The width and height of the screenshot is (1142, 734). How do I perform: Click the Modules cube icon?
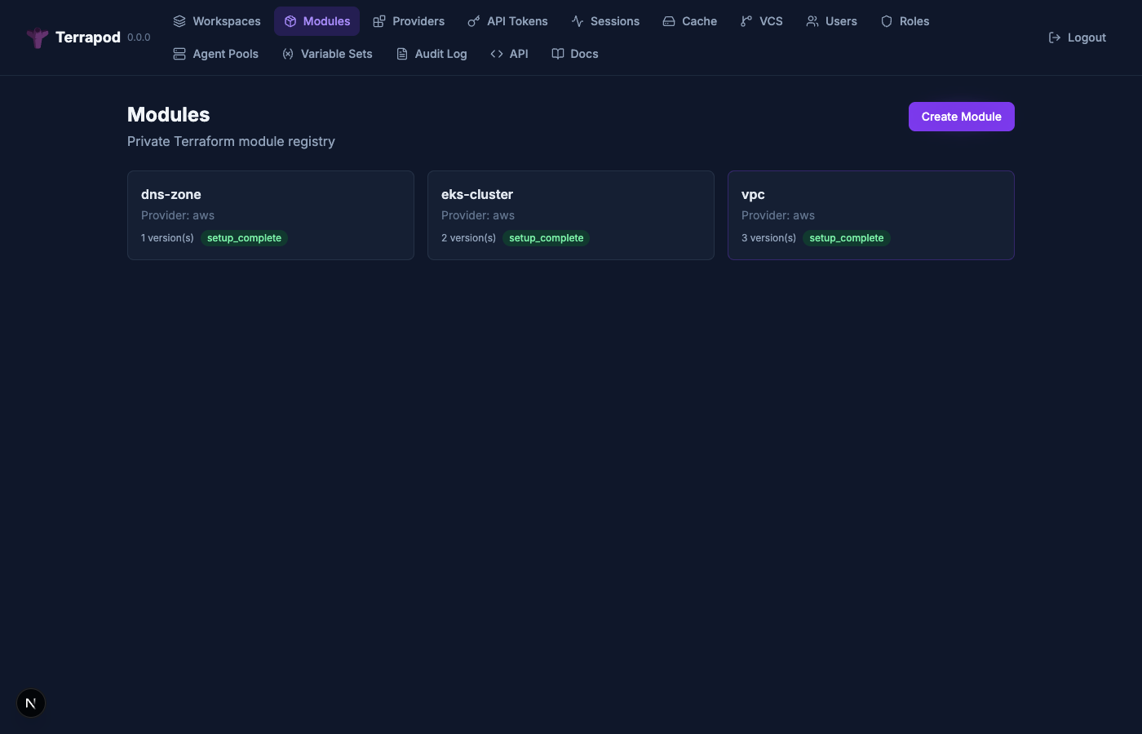[x=290, y=21]
